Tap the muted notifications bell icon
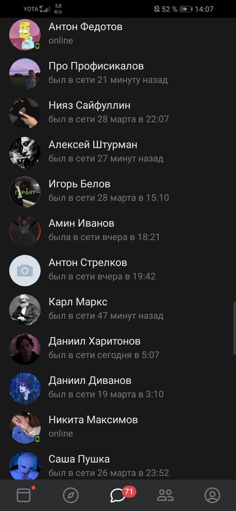The width and height of the screenshot is (236, 511). click(157, 9)
